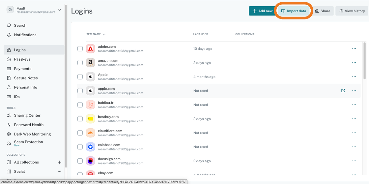The height and width of the screenshot is (184, 369).
Task: Open the docusign.com login entry name
Action: click(x=109, y=159)
